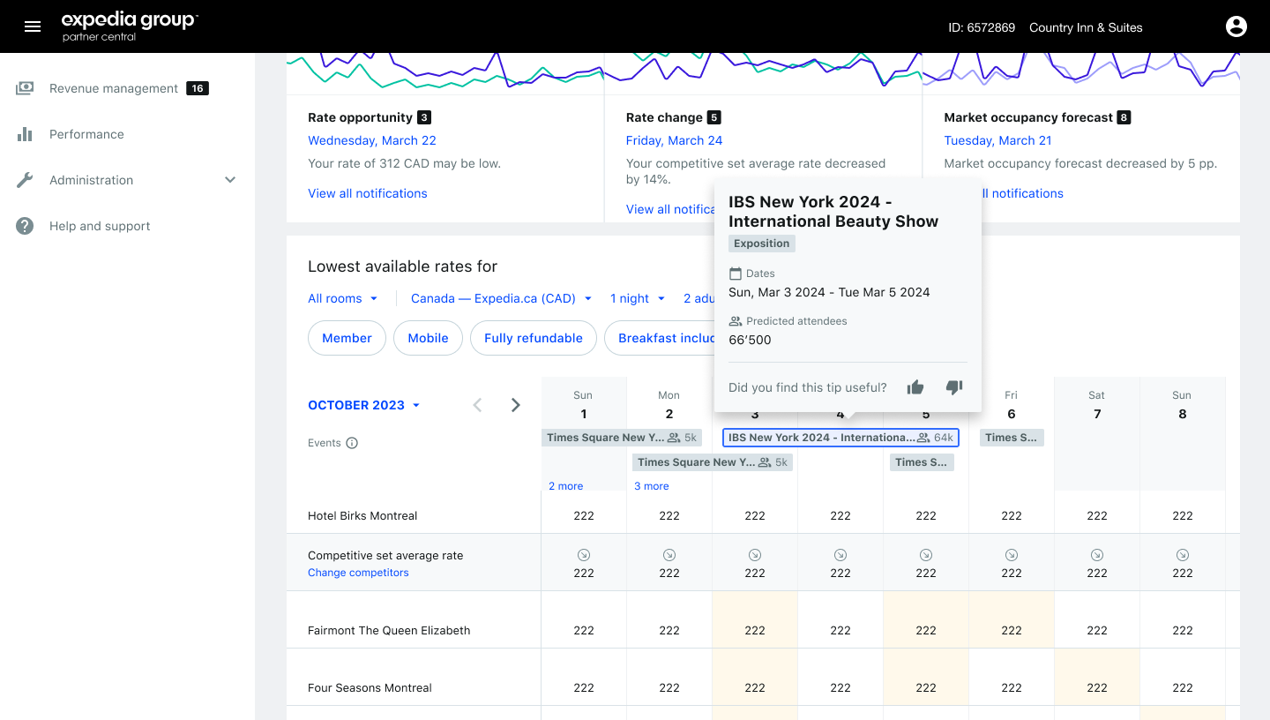Click the Expedia Group Partner Central logo
The width and height of the screenshot is (1270, 720).
(130, 26)
